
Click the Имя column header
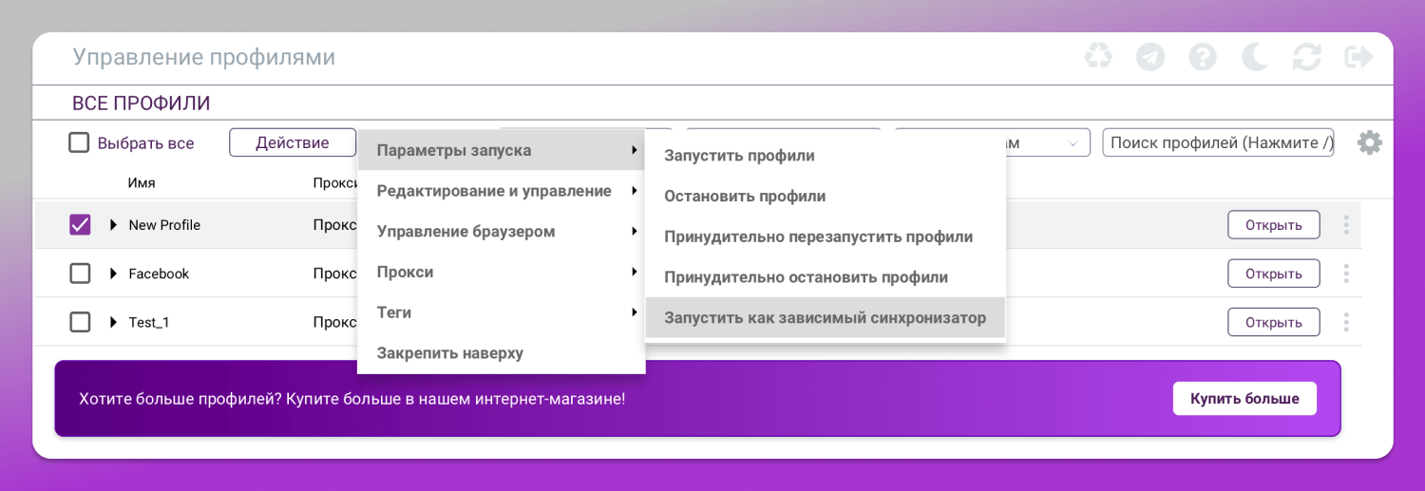142,183
